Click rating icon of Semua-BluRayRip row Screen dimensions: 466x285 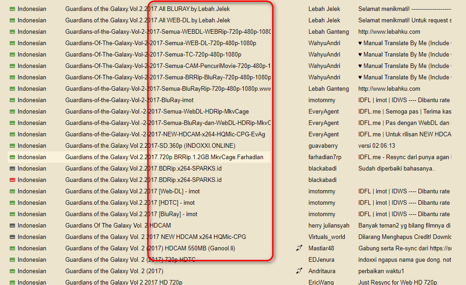[12, 89]
